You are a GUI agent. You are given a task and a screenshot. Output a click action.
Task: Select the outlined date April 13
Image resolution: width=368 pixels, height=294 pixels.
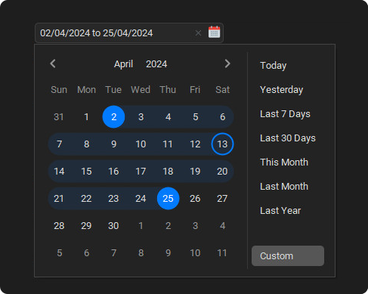222,144
